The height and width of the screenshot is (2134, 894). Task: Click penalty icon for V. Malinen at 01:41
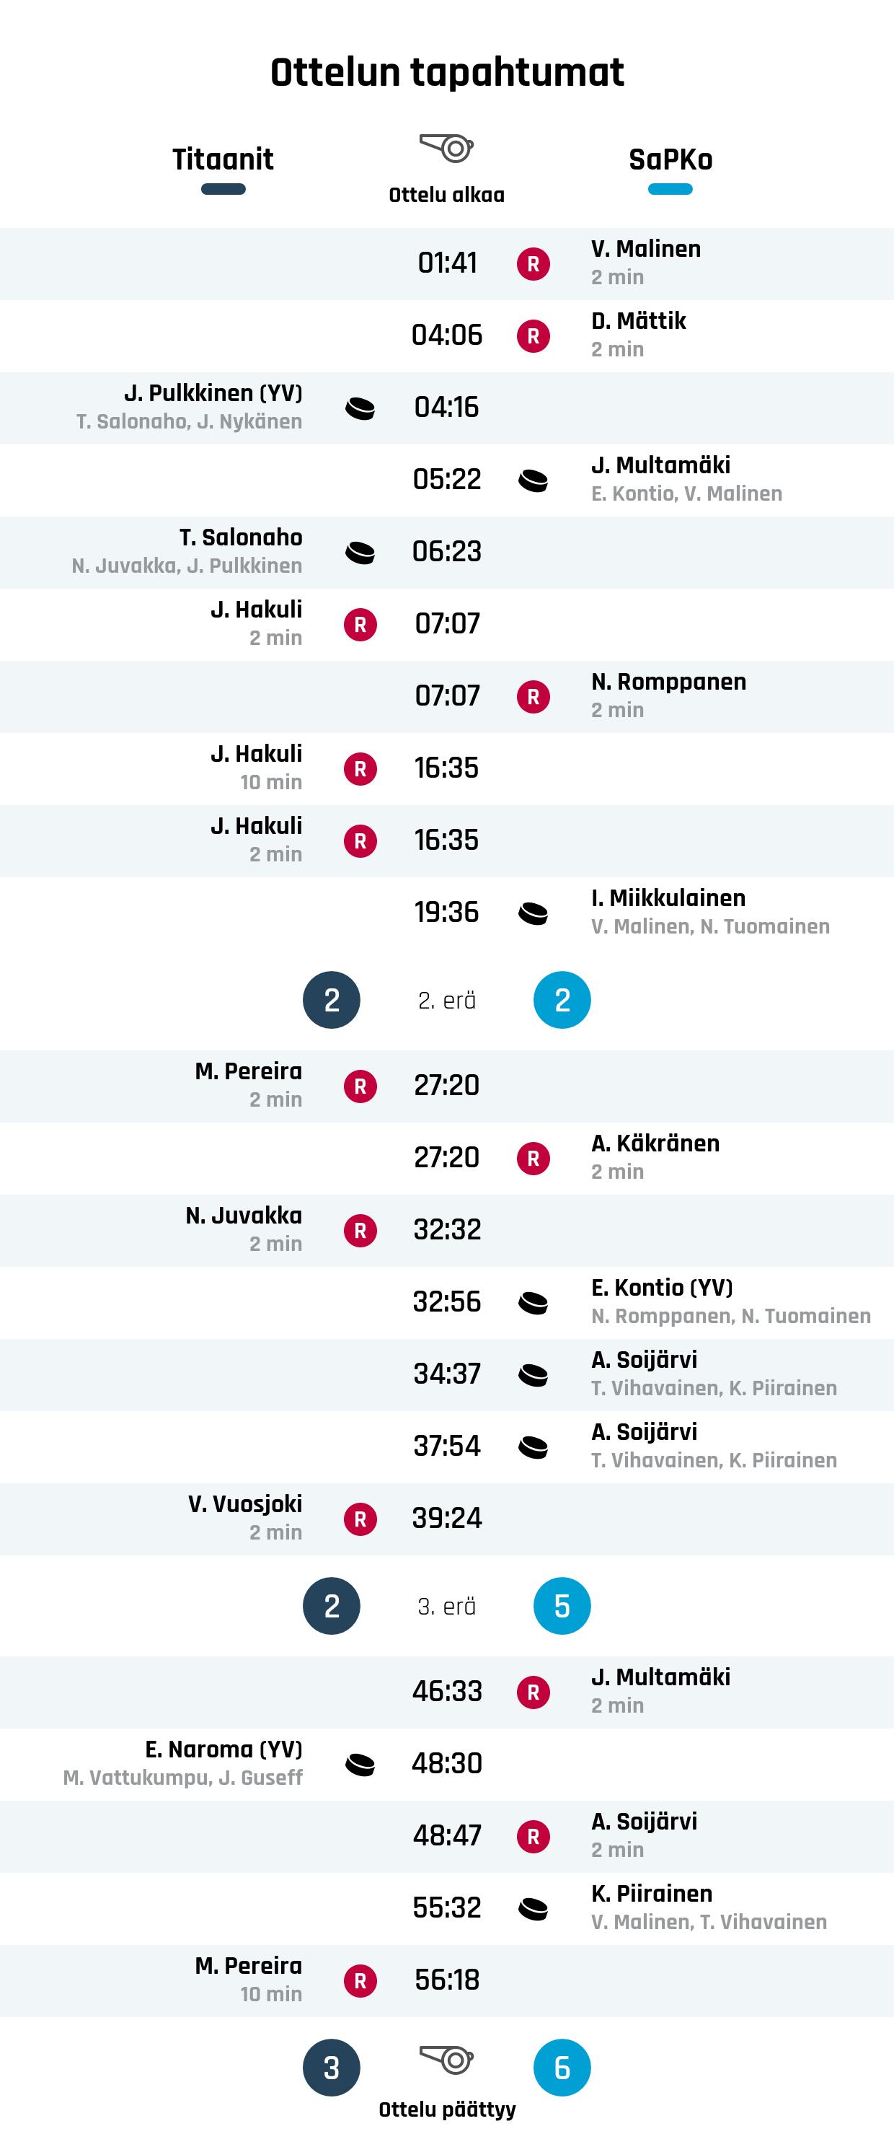[533, 264]
